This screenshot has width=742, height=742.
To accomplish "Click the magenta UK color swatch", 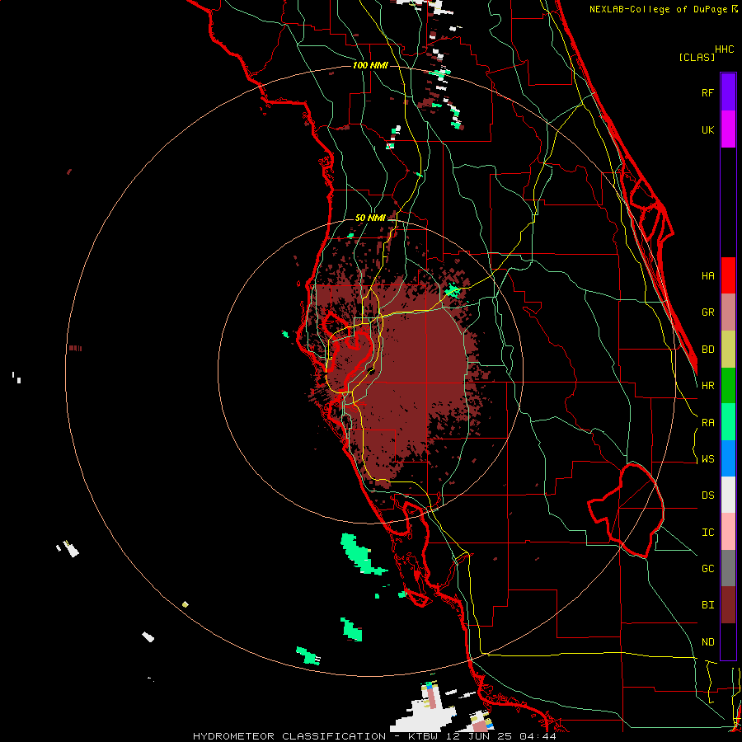I will point(728,129).
